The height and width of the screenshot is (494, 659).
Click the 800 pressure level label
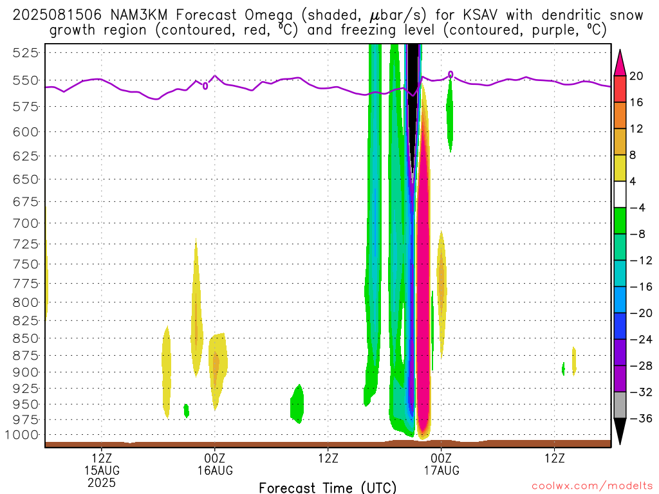pyautogui.click(x=25, y=302)
